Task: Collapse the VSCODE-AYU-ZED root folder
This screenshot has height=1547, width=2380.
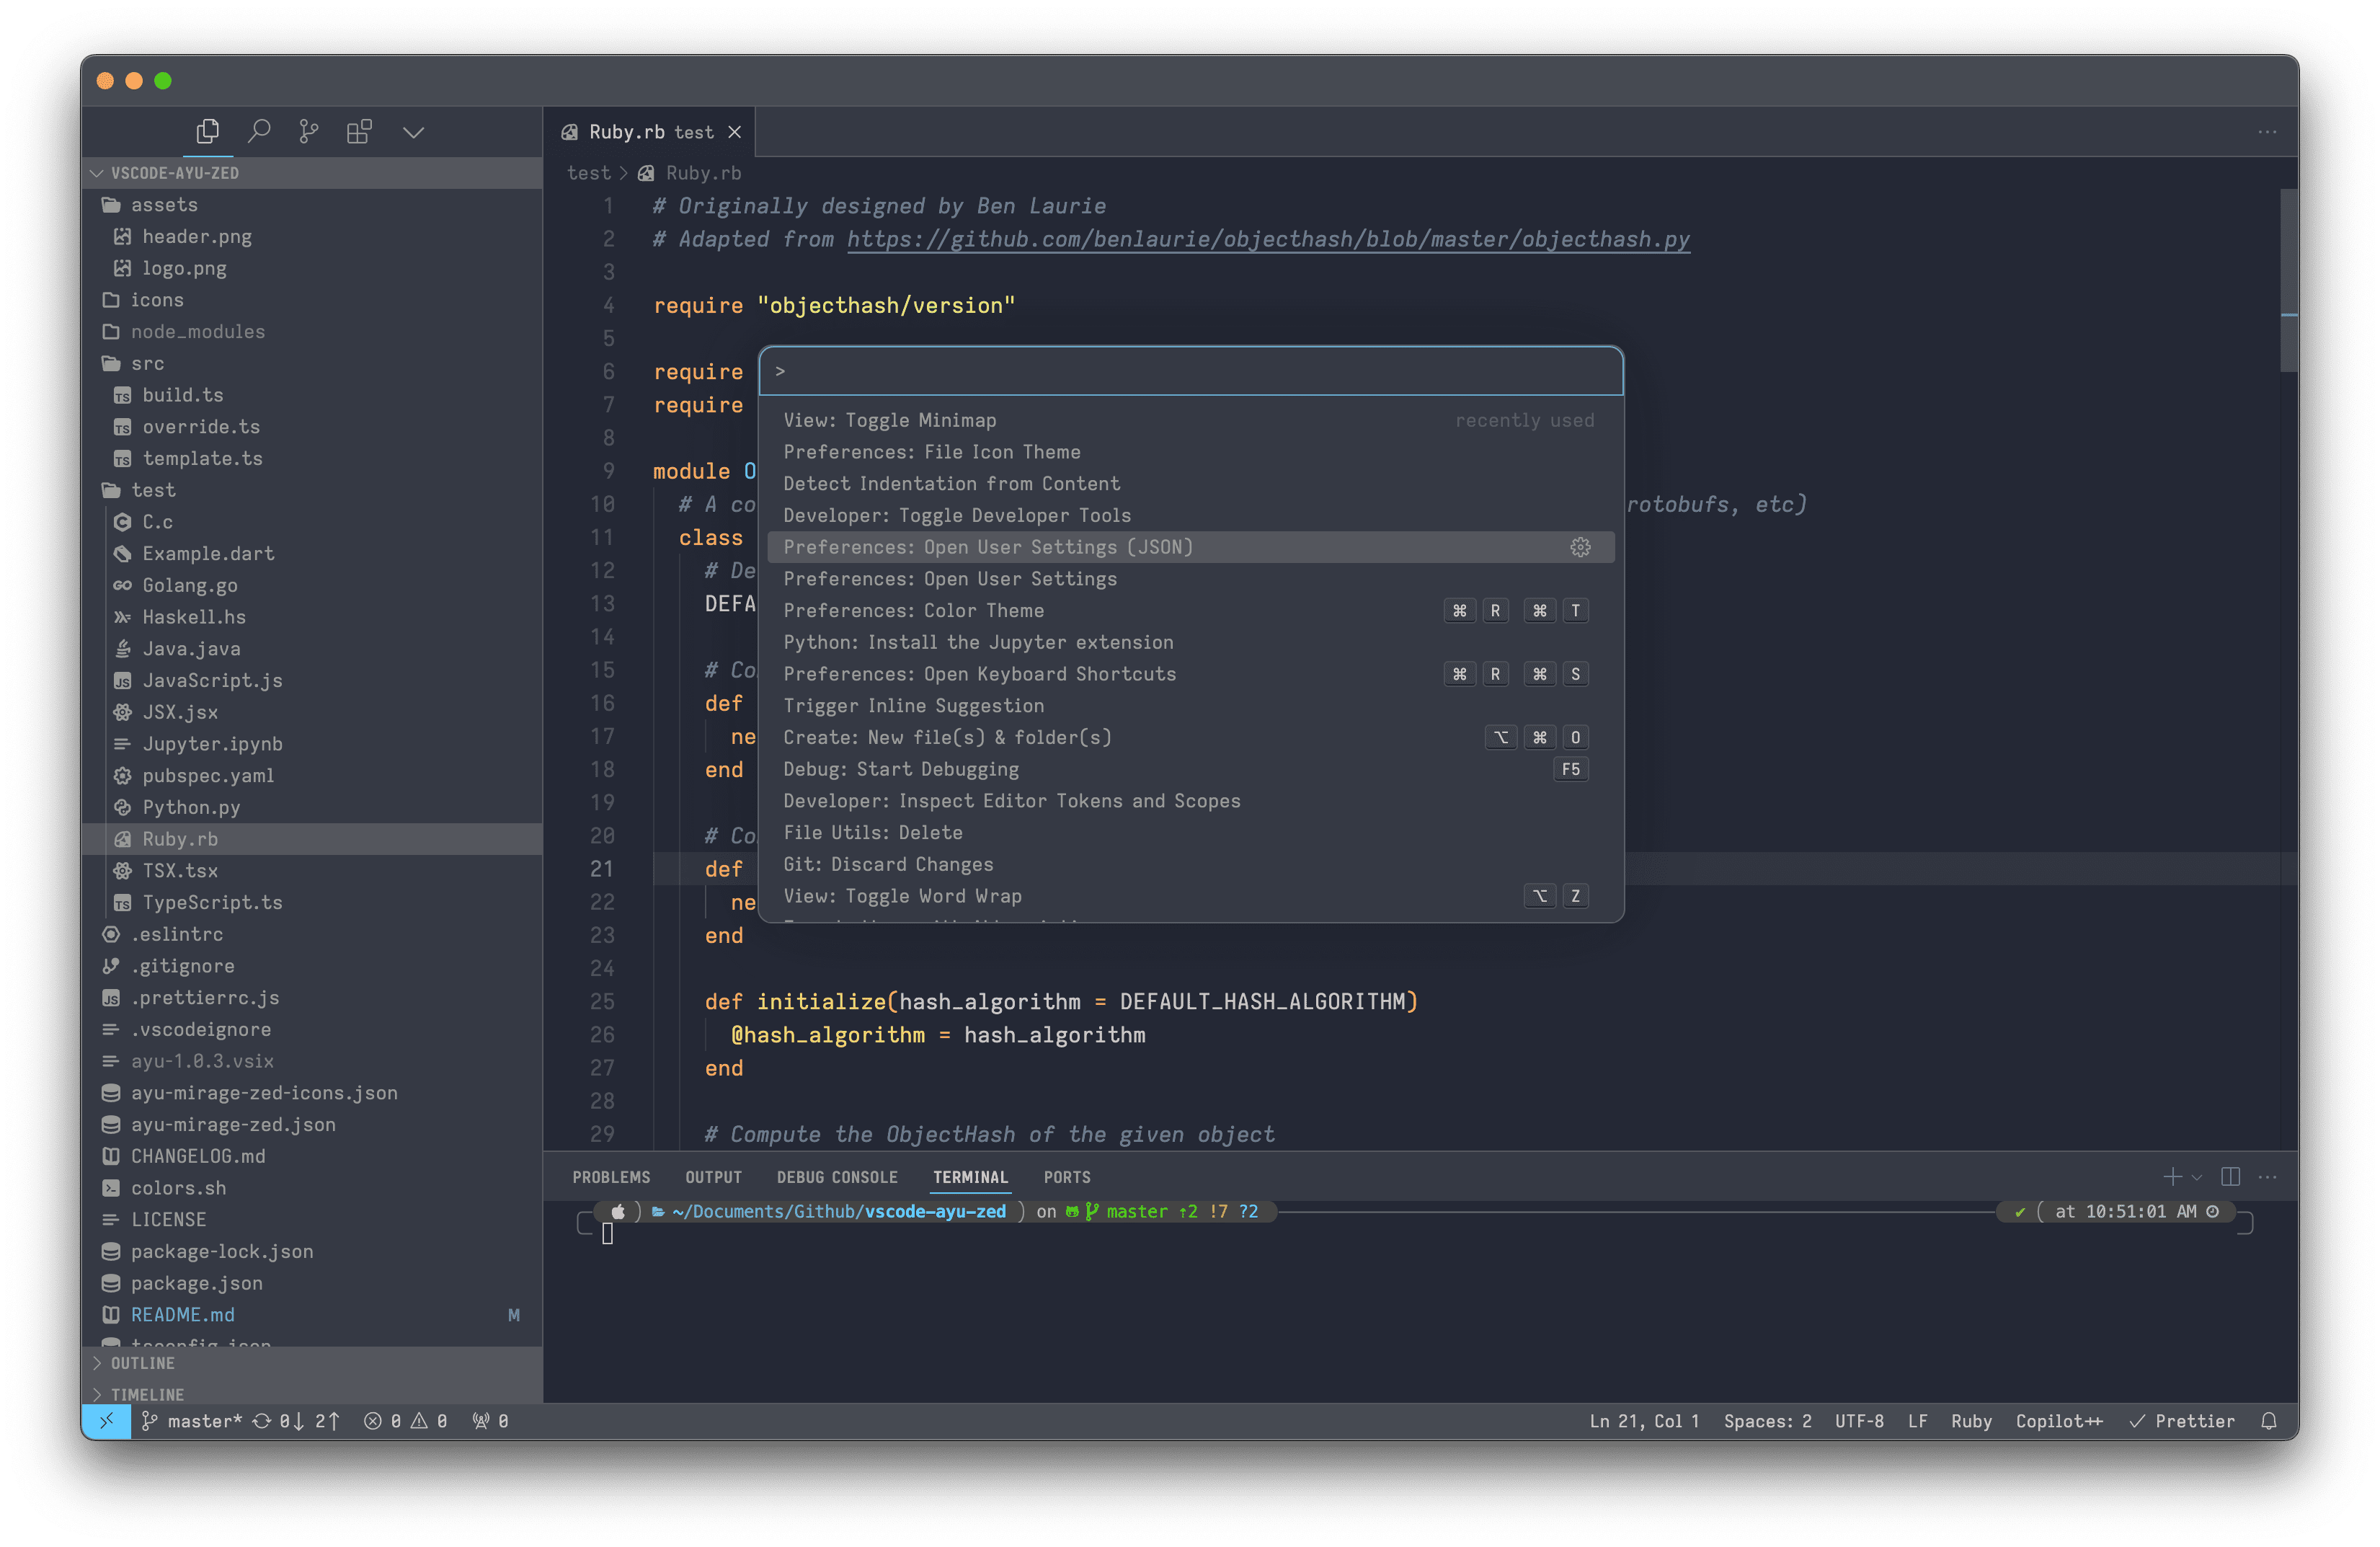Action: point(174,173)
